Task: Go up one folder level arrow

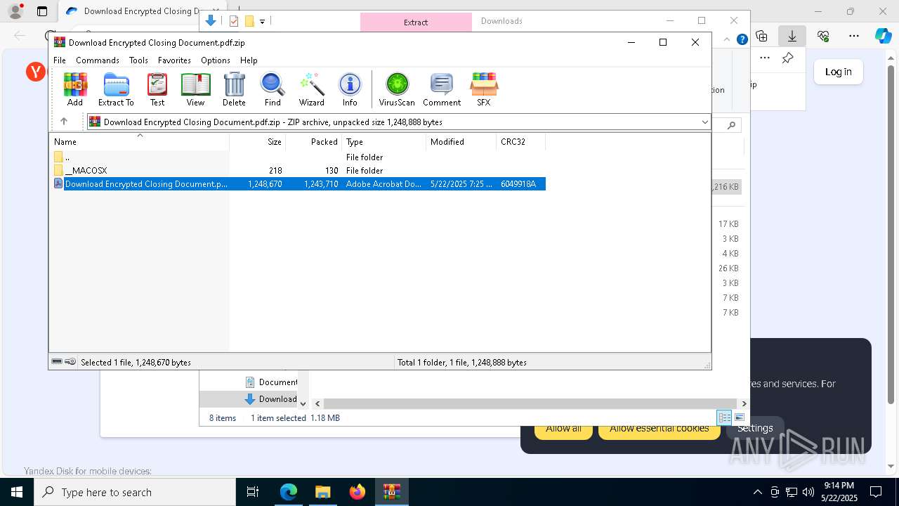Action: 64,122
